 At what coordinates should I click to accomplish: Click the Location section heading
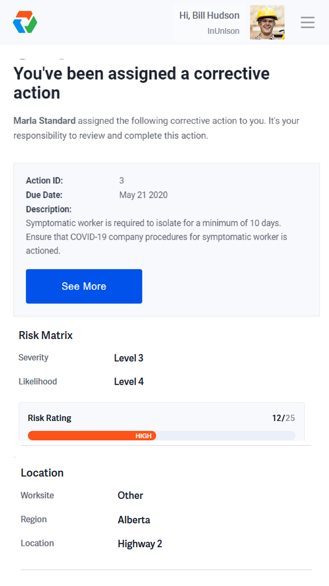[x=42, y=473]
